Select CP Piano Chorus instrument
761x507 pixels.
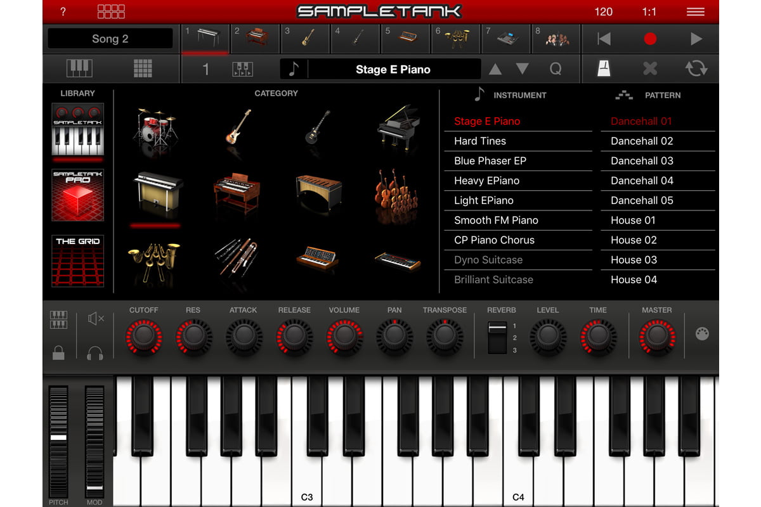click(518, 240)
